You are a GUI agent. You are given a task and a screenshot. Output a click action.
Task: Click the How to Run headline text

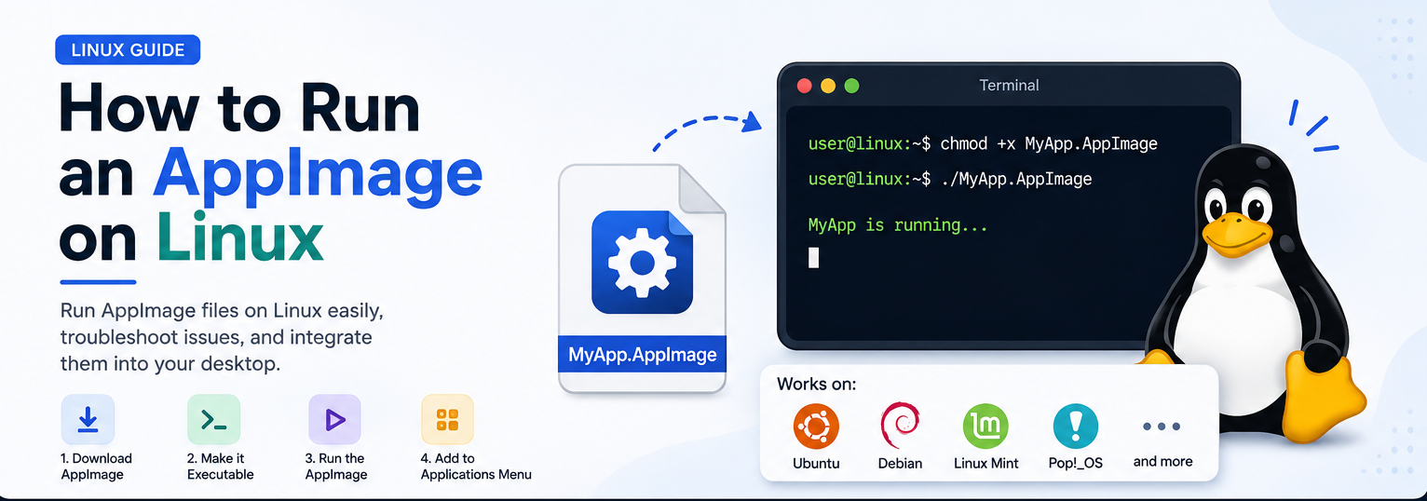pos(239,108)
